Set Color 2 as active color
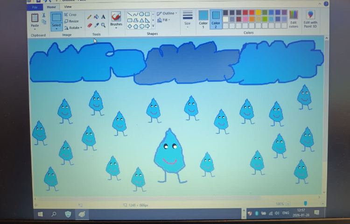Image resolution: width=350 pixels, height=224 pixels. 216,20
